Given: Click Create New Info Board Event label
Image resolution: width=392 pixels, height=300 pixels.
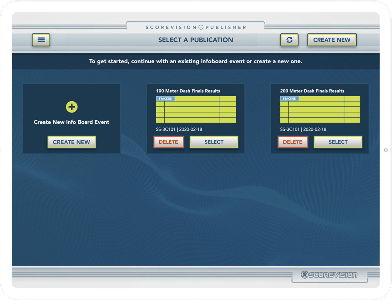Looking at the screenshot, I should [71, 122].
